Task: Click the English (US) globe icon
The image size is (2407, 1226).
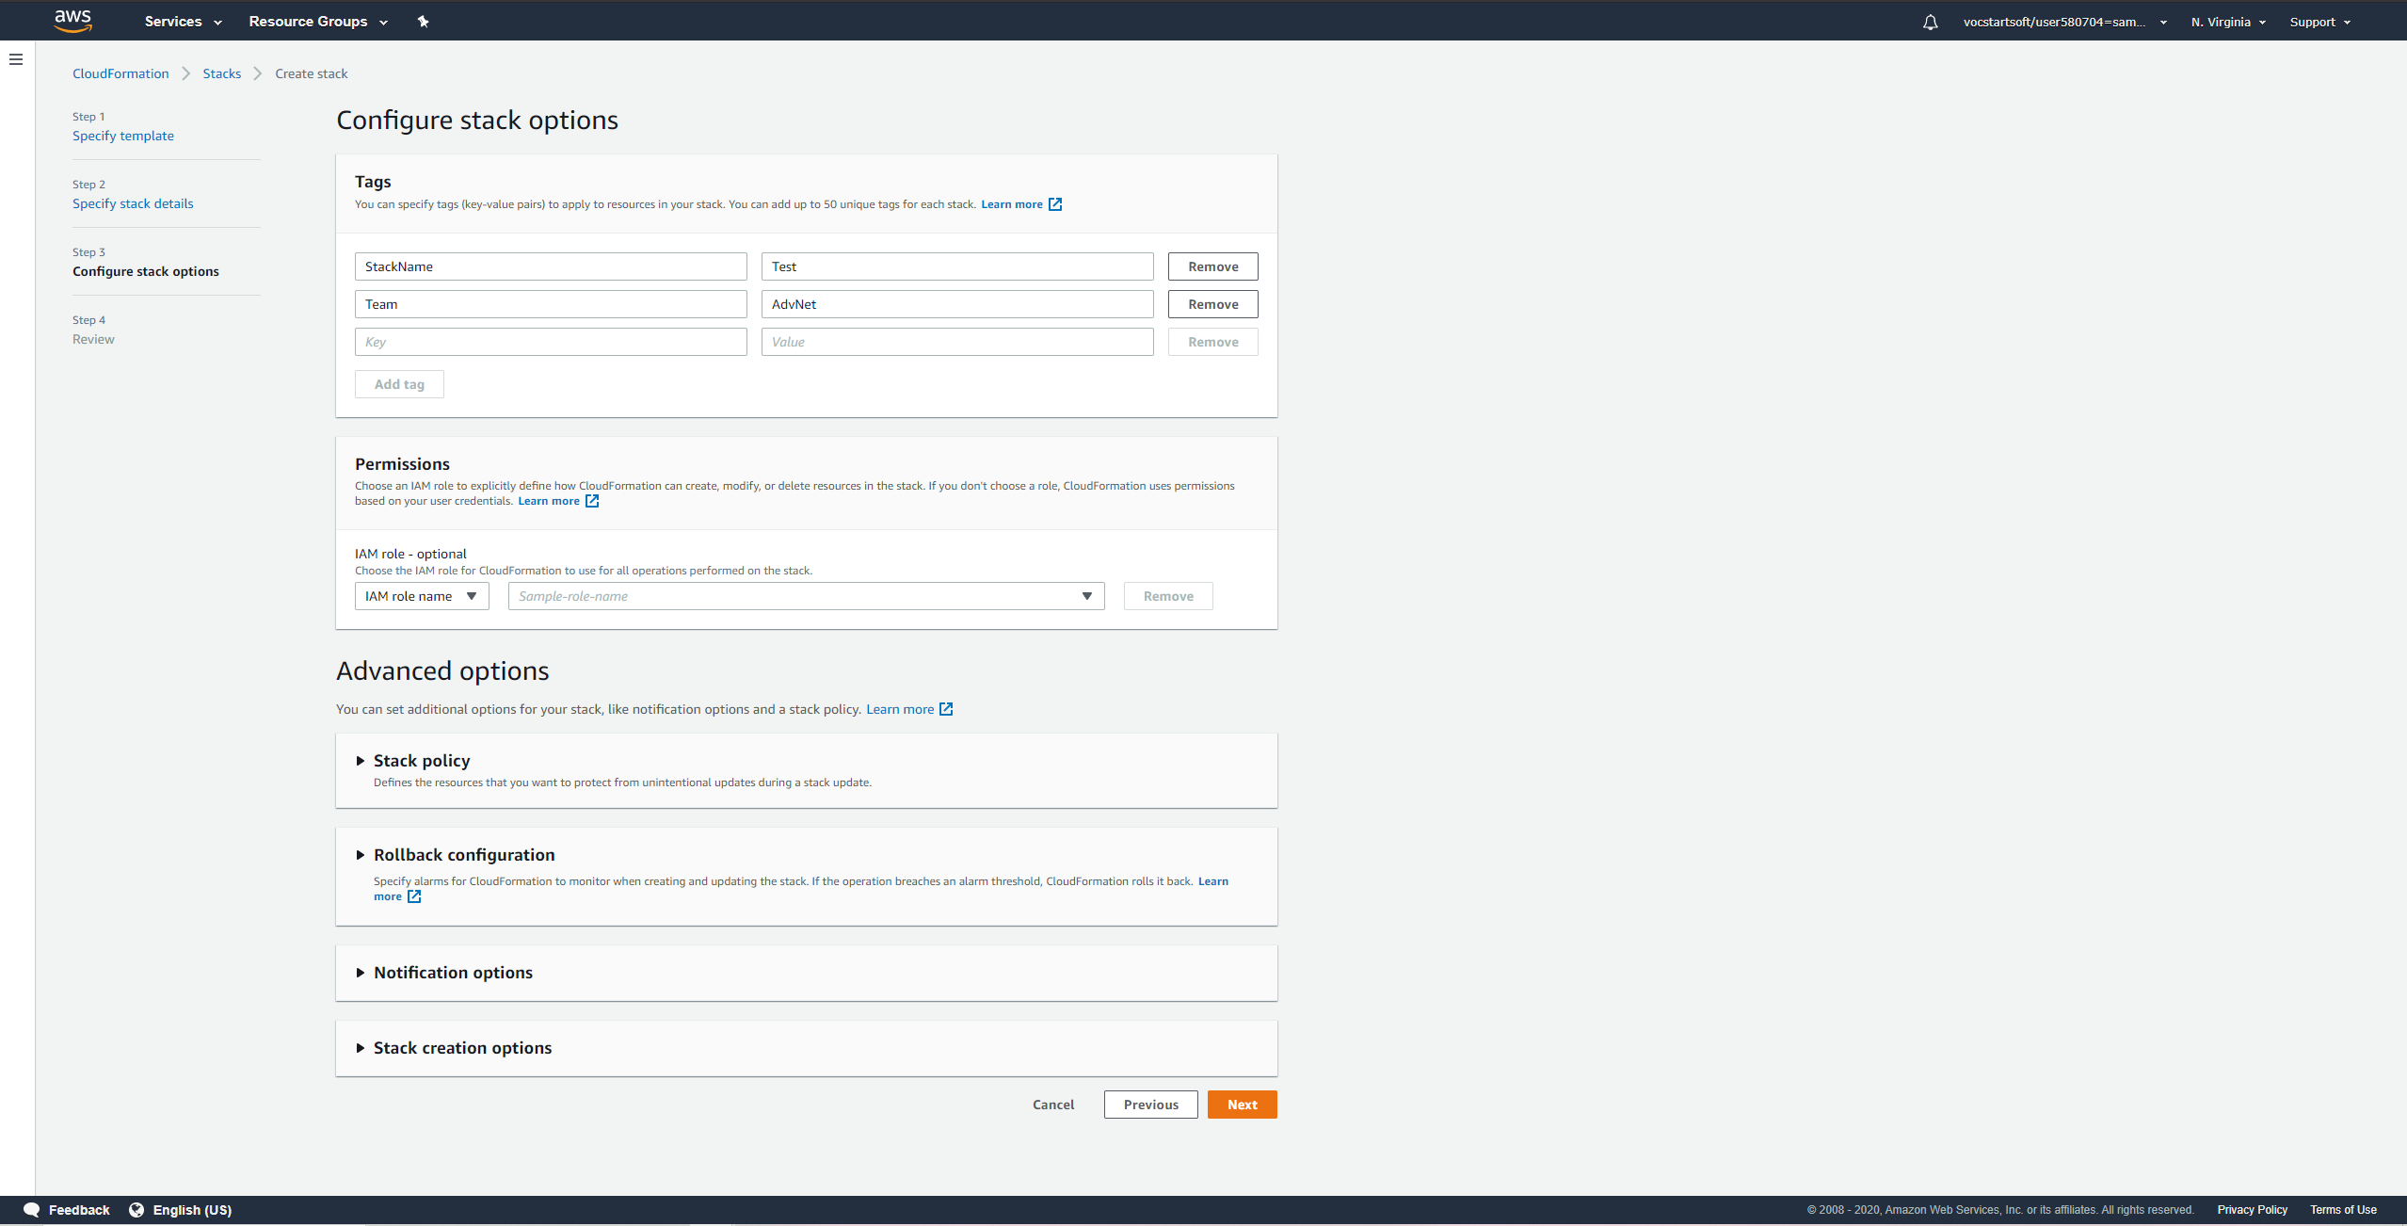Action: (x=136, y=1210)
